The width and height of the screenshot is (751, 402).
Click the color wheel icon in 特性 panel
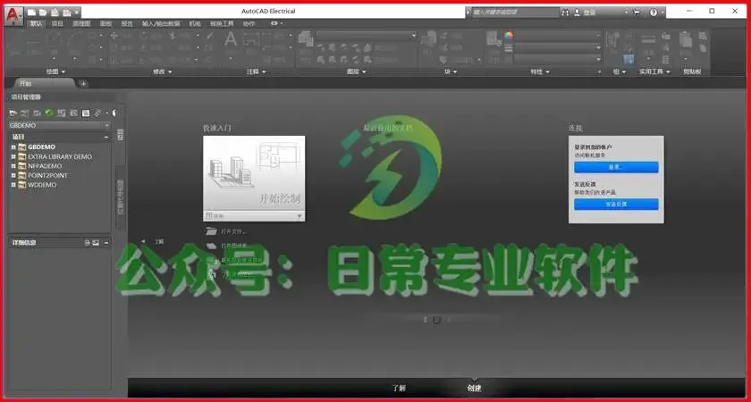click(x=509, y=36)
